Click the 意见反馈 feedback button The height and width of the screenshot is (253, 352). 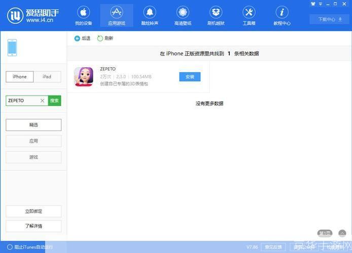(x=273, y=247)
